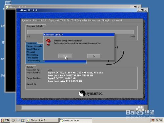Close the Ghost32 11.0 window

(145, 10)
